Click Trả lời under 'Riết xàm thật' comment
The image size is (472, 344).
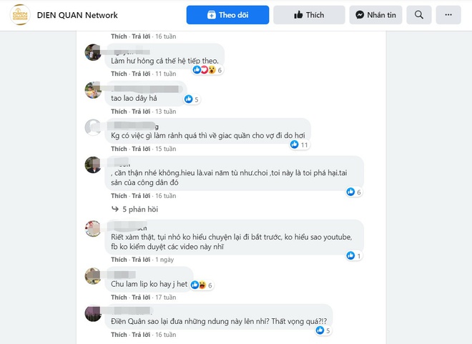[x=141, y=259]
